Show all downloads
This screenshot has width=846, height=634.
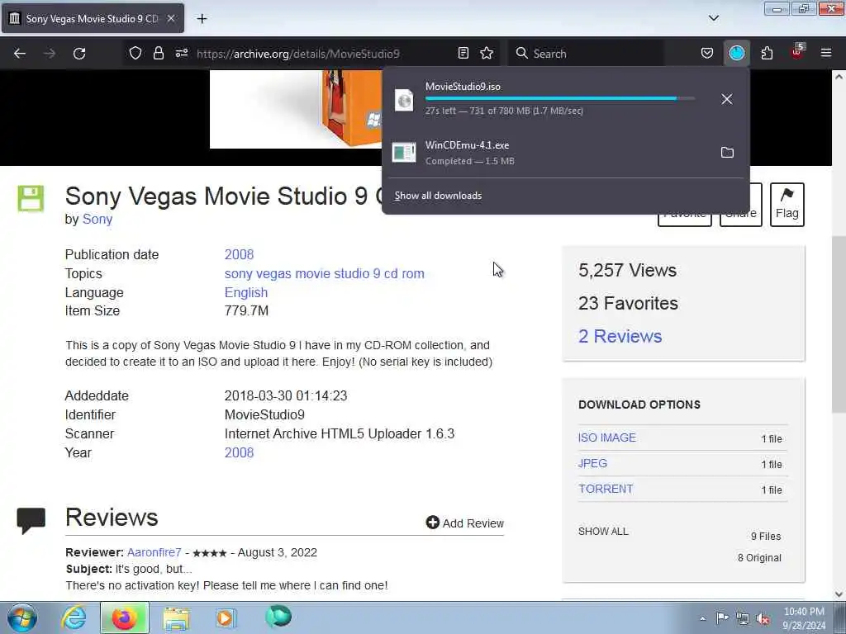pyautogui.click(x=438, y=196)
